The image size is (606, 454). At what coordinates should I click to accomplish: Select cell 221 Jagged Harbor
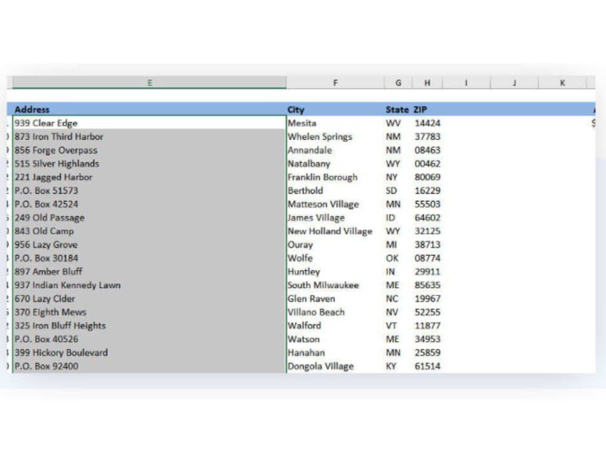150,177
